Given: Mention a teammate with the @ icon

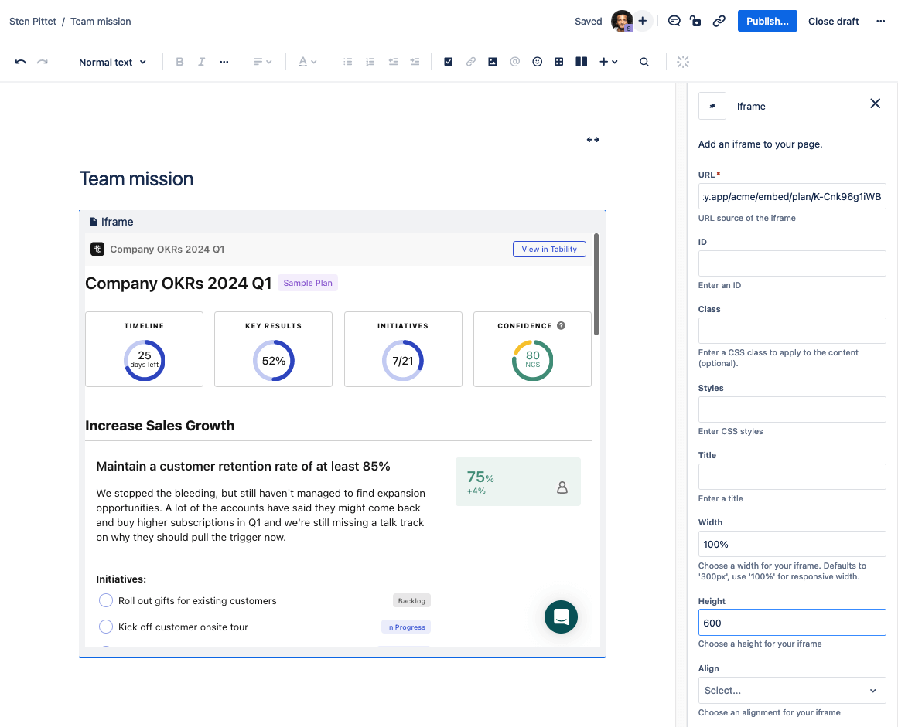Looking at the screenshot, I should tap(514, 61).
